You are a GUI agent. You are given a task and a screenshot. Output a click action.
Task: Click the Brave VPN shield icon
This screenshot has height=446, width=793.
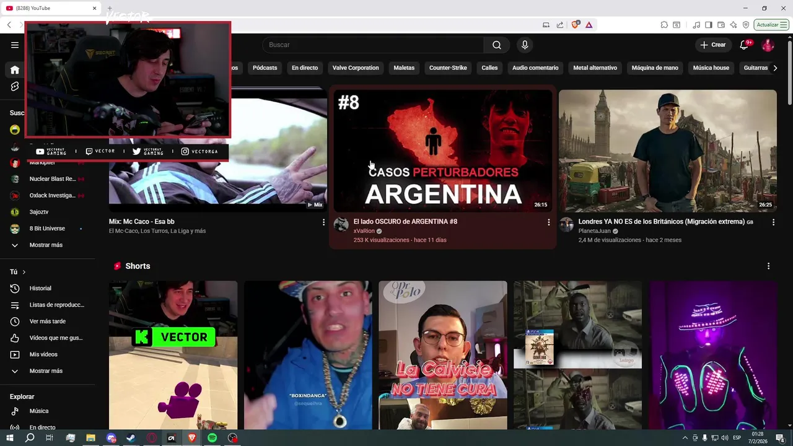[746, 25]
